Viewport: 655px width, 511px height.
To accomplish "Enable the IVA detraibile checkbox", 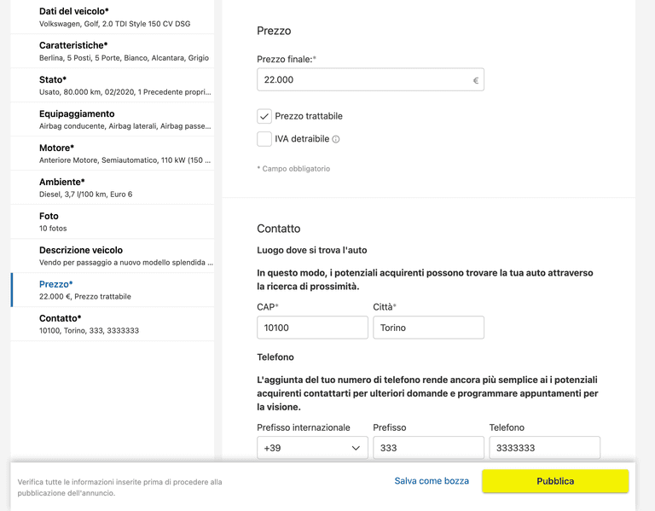I will (264, 139).
